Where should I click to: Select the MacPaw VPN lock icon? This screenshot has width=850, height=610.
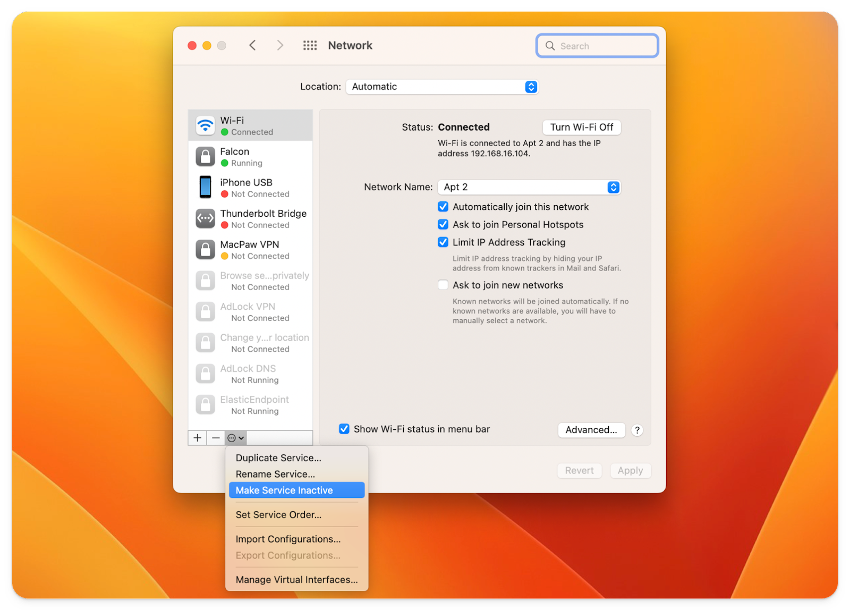pos(205,249)
